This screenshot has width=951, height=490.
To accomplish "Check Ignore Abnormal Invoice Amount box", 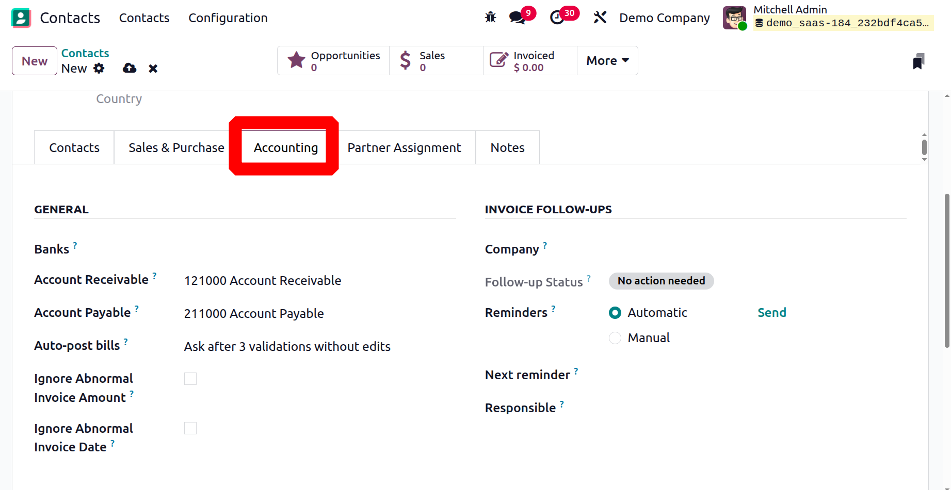I will [190, 379].
